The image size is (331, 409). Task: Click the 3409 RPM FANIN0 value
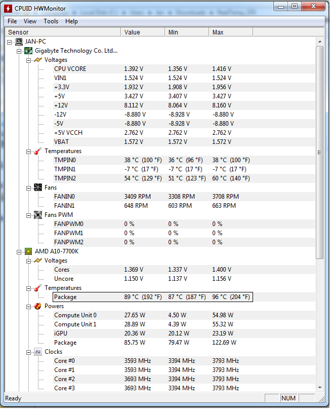coord(138,197)
